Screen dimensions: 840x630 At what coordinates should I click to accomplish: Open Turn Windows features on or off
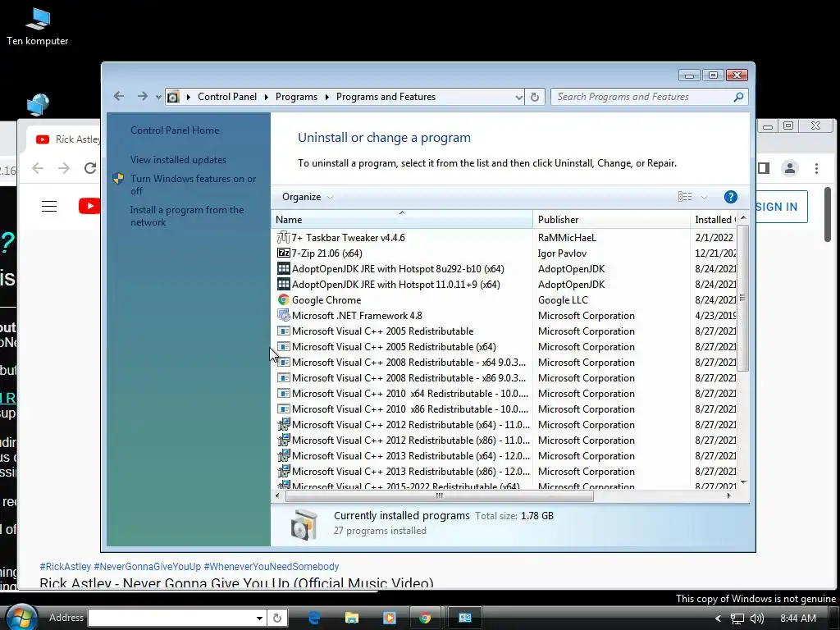(x=193, y=185)
